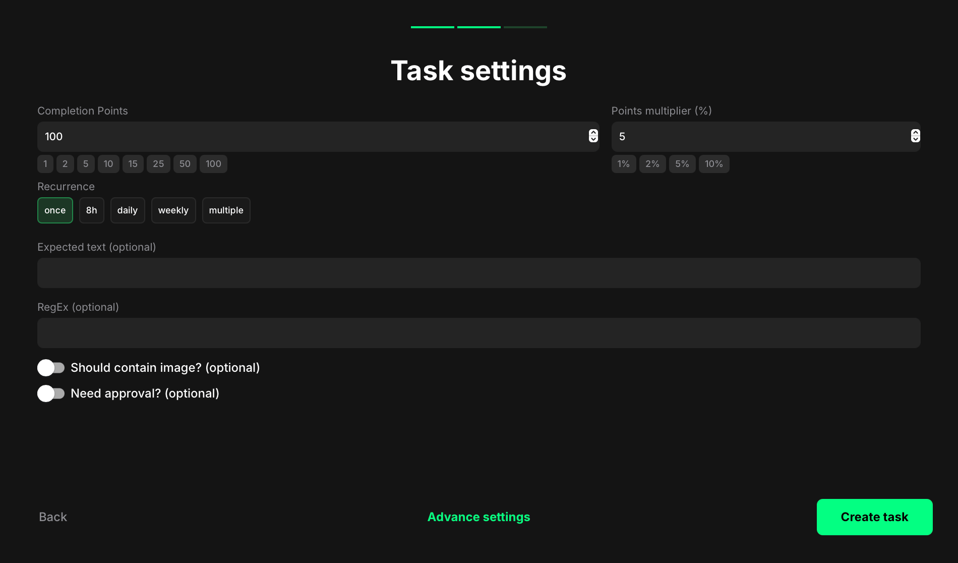Apply the 1% multiplier preset
Screen dimensions: 958x563
[624, 164]
